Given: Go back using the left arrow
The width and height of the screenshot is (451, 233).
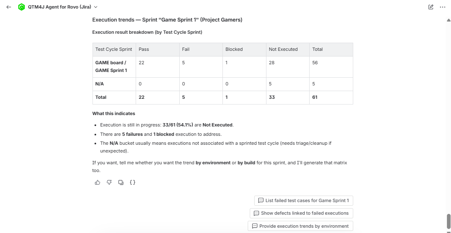Looking at the screenshot, I should coord(9,7).
